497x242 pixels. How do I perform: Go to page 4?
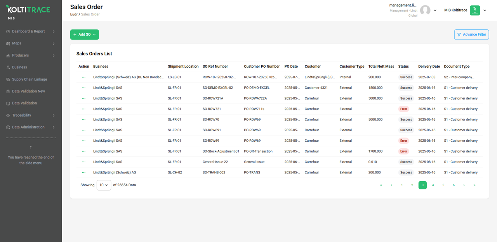(433, 185)
